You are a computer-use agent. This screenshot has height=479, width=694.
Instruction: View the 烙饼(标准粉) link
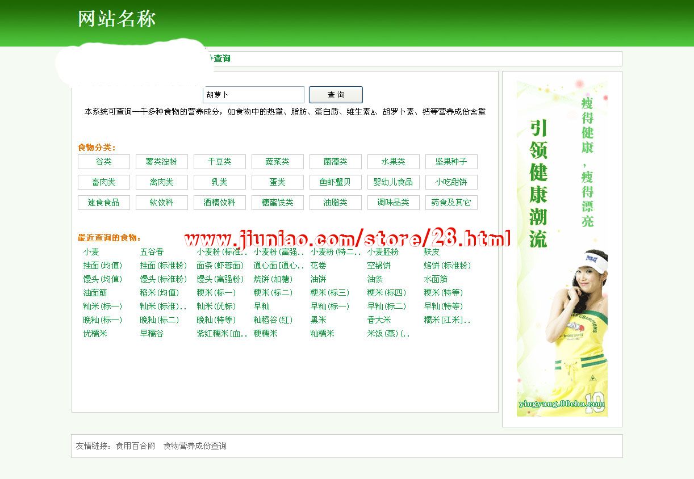point(448,266)
